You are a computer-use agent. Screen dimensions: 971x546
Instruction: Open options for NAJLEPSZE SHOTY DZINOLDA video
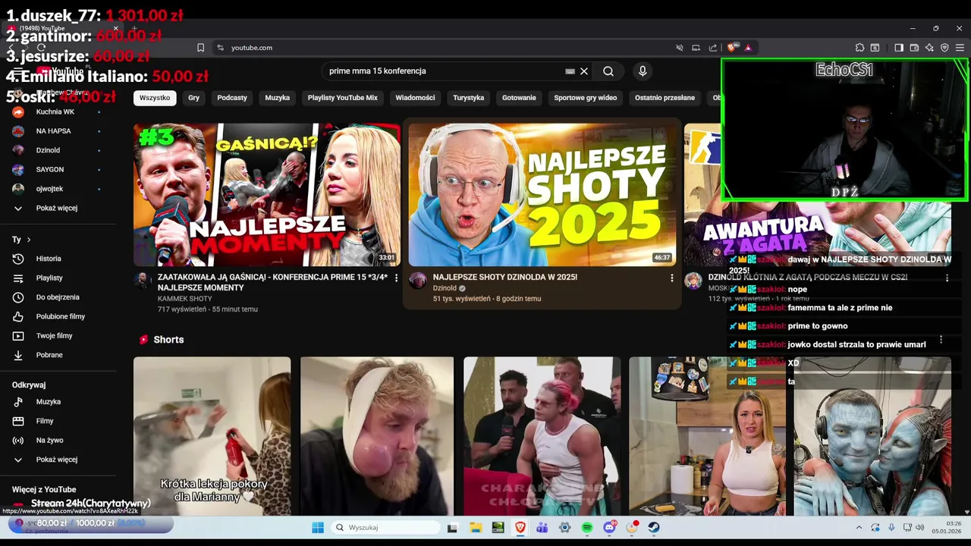pyautogui.click(x=671, y=278)
